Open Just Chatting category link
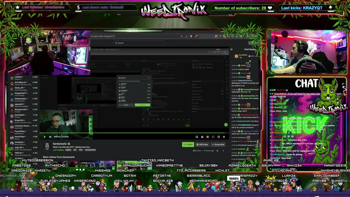350x197 pixels. click(58, 150)
